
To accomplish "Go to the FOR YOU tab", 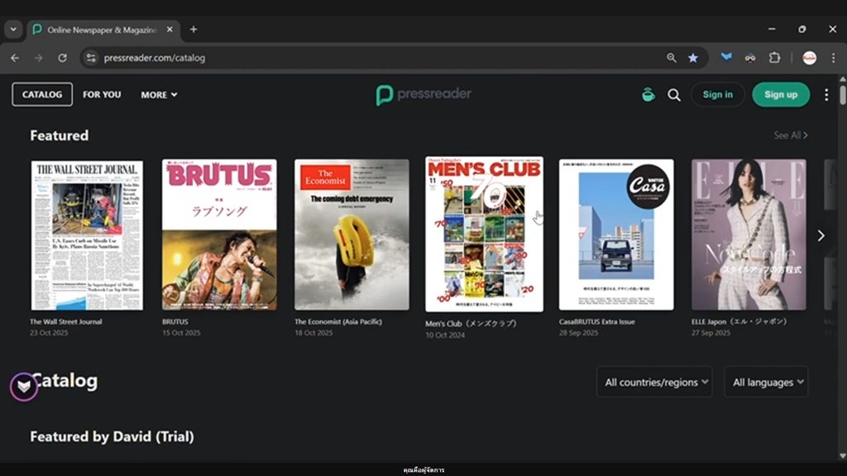I will (102, 95).
